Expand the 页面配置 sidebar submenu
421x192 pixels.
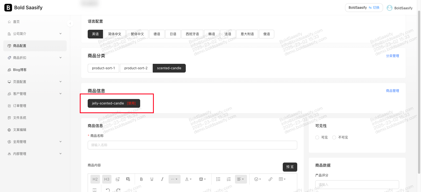point(35,82)
